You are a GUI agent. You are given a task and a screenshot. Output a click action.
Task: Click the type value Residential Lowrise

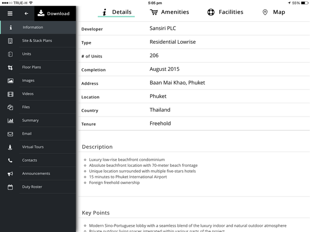(173, 42)
